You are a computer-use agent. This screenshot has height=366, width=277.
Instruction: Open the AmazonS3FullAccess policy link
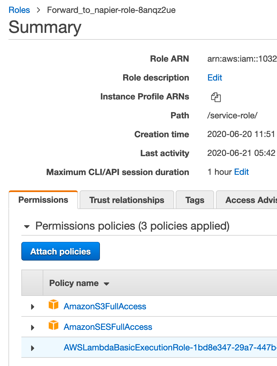tap(105, 306)
